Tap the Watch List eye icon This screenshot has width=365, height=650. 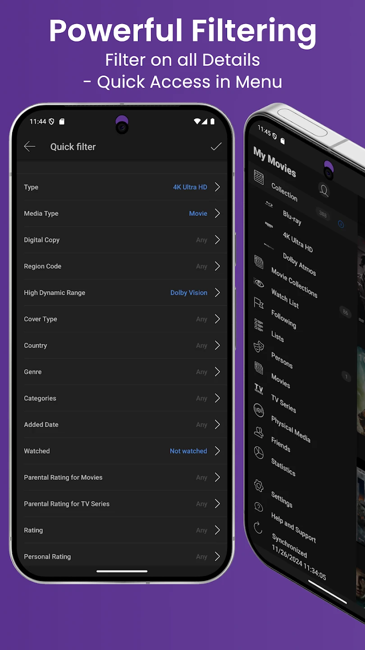click(259, 283)
